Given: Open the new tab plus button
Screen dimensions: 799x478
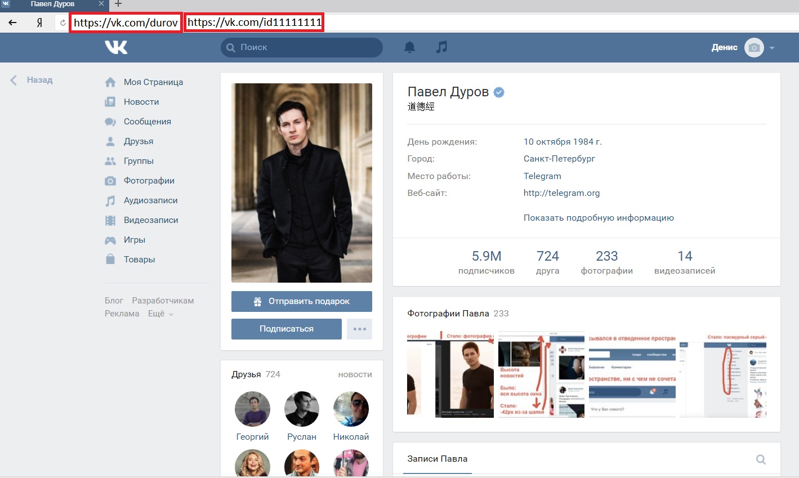Looking at the screenshot, I should pos(118,4).
